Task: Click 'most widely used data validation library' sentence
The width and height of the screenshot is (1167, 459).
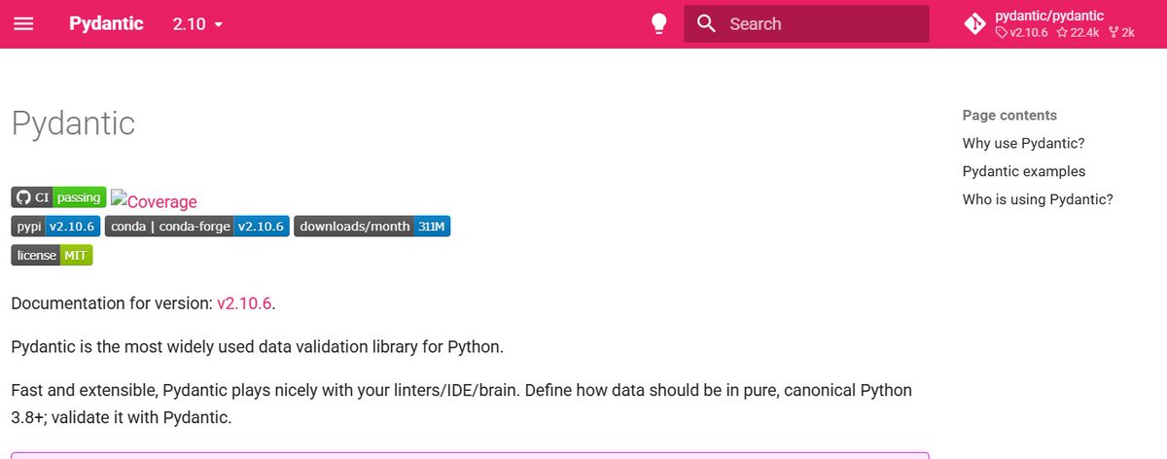Action: click(x=258, y=346)
